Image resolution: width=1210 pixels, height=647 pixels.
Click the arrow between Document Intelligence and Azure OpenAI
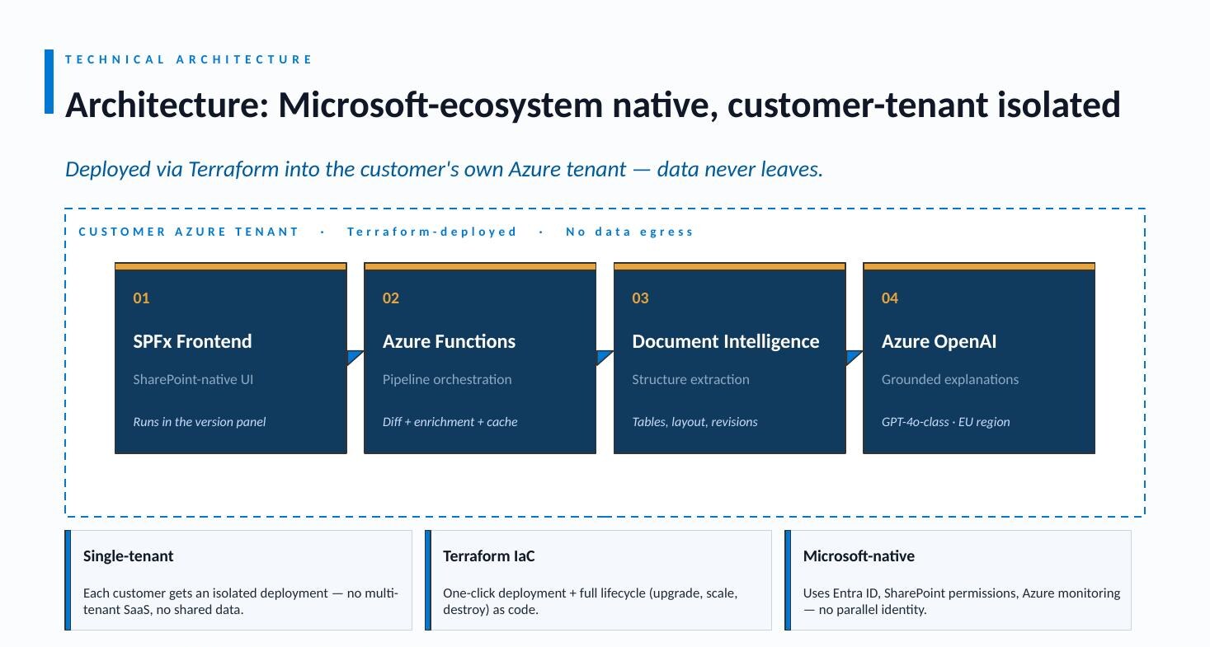click(x=855, y=358)
